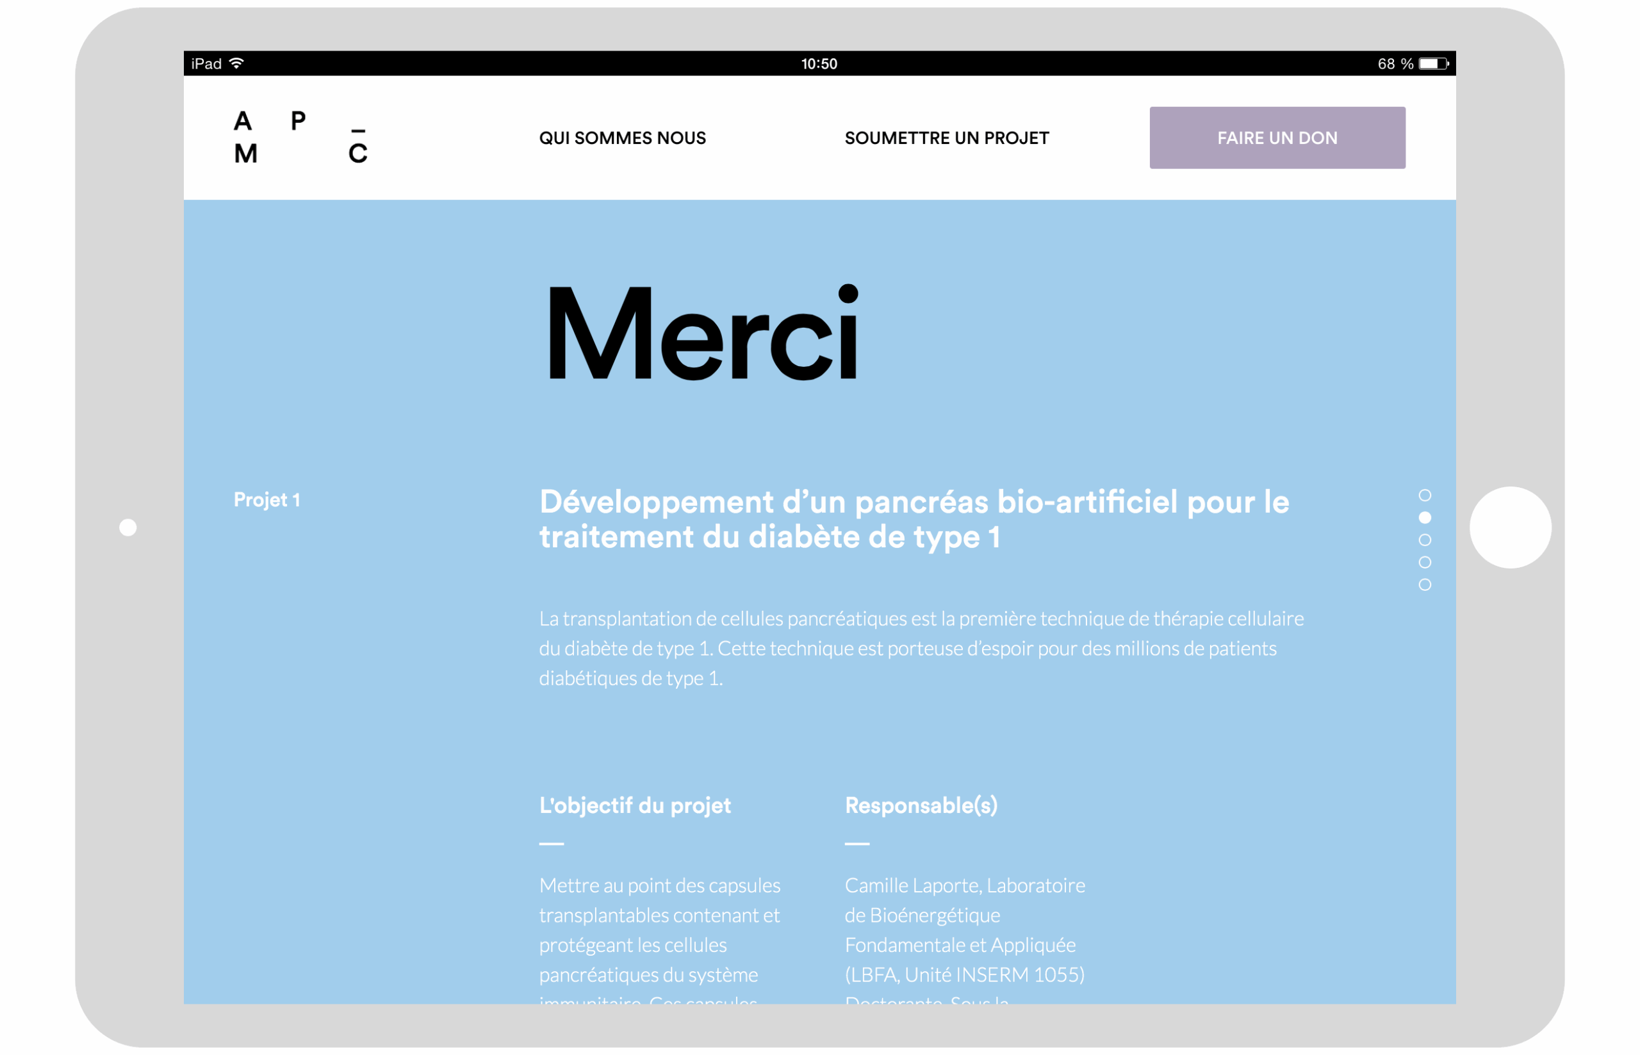Open the QUI SOMMES NOUS page
The image size is (1640, 1055).
coord(622,137)
